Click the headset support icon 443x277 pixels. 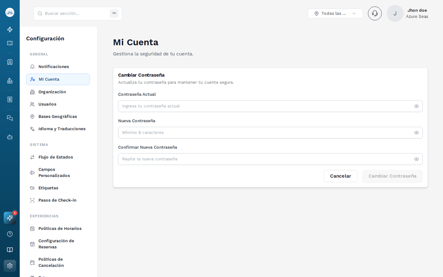(x=375, y=14)
